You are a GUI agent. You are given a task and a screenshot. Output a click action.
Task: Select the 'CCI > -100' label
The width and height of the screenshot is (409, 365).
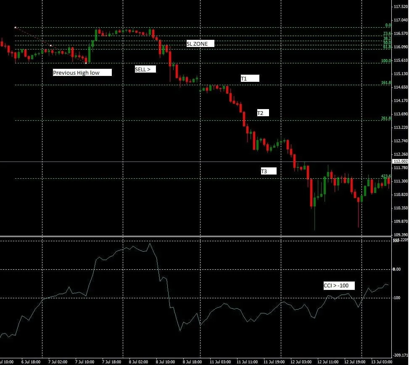pos(339,286)
